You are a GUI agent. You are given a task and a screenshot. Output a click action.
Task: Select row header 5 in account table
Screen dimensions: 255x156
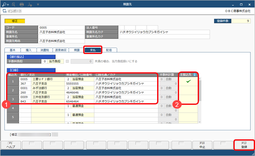pos(13,117)
